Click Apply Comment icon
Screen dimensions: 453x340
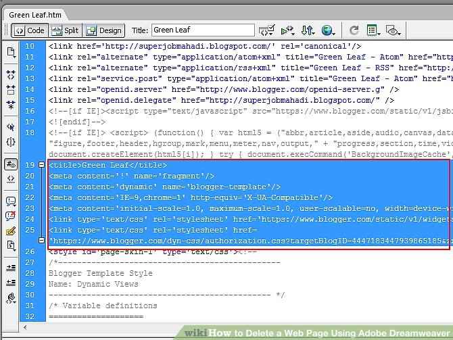(x=11, y=201)
